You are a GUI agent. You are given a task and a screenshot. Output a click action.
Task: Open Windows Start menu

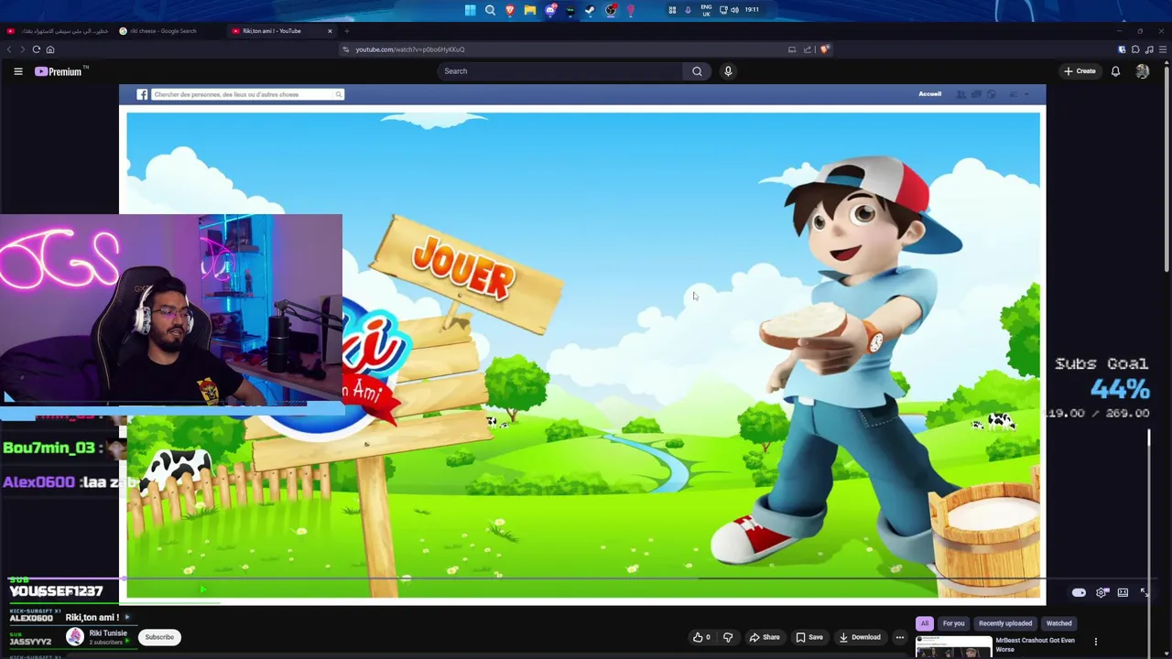click(470, 10)
